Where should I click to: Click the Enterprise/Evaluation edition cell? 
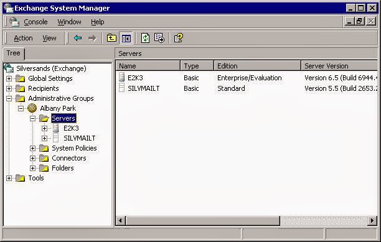click(x=249, y=78)
